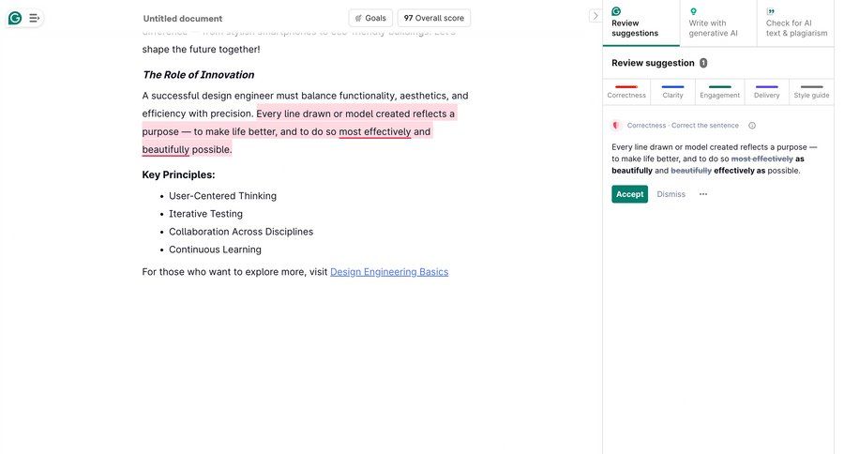Viewport: 844px width, 454px height.
Task: Click 'Collaboration Across Disciplines' bullet item
Action: (x=241, y=232)
